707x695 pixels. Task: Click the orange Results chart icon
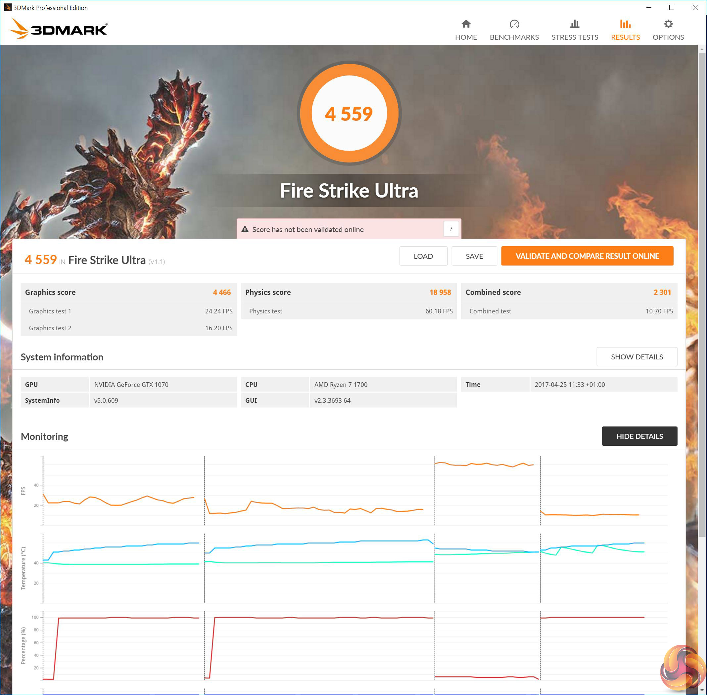click(x=625, y=24)
